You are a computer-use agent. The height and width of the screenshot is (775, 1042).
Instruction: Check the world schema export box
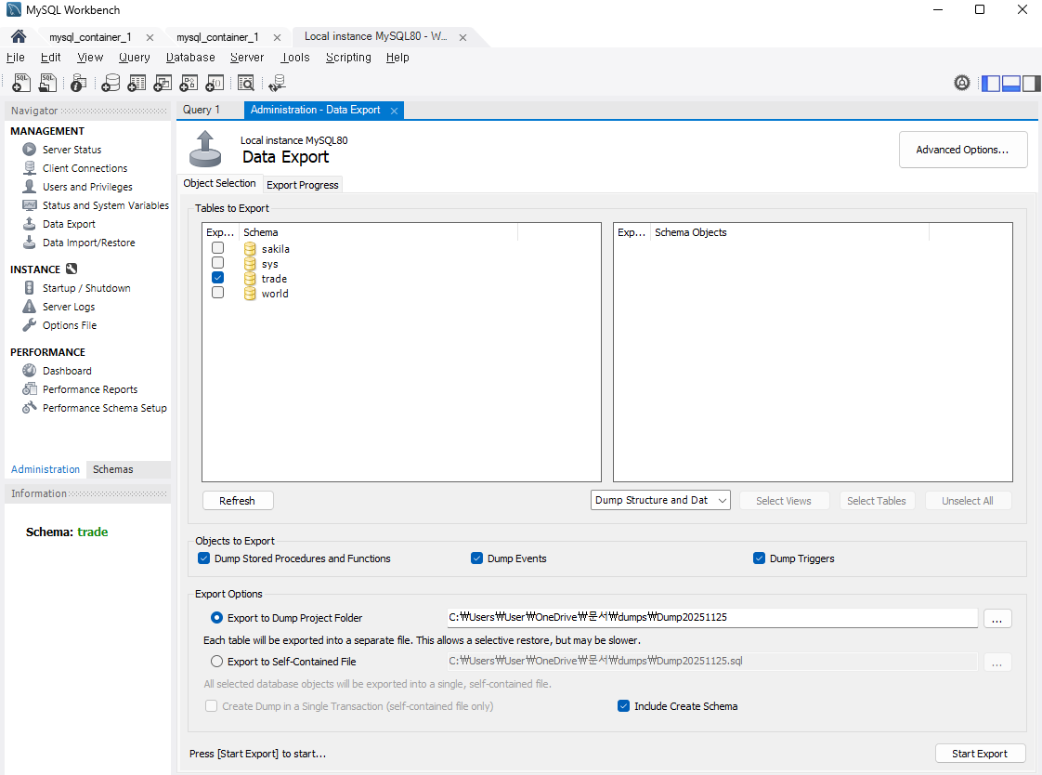pyautogui.click(x=218, y=293)
